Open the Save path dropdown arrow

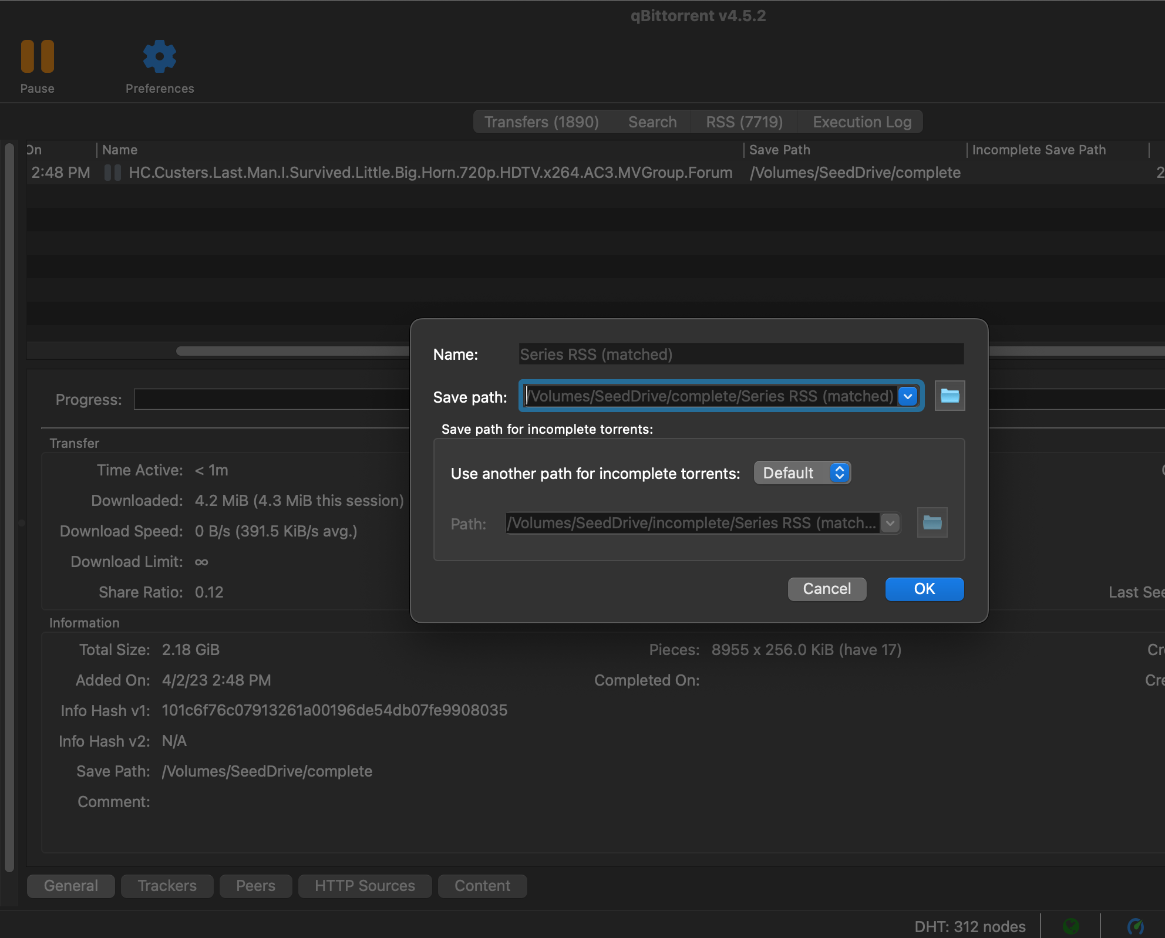pyautogui.click(x=907, y=396)
